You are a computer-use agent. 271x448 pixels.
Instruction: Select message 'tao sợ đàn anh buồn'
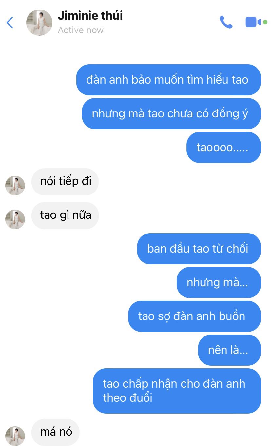point(194,316)
